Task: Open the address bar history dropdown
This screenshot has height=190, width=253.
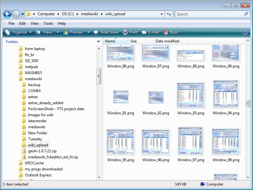Action: [x=162, y=14]
